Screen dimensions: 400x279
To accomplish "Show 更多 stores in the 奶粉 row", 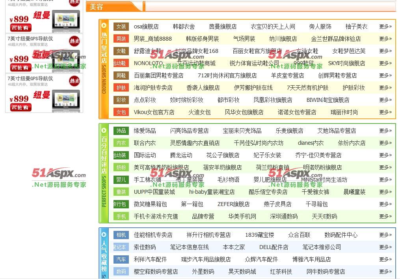I will pos(385,167).
